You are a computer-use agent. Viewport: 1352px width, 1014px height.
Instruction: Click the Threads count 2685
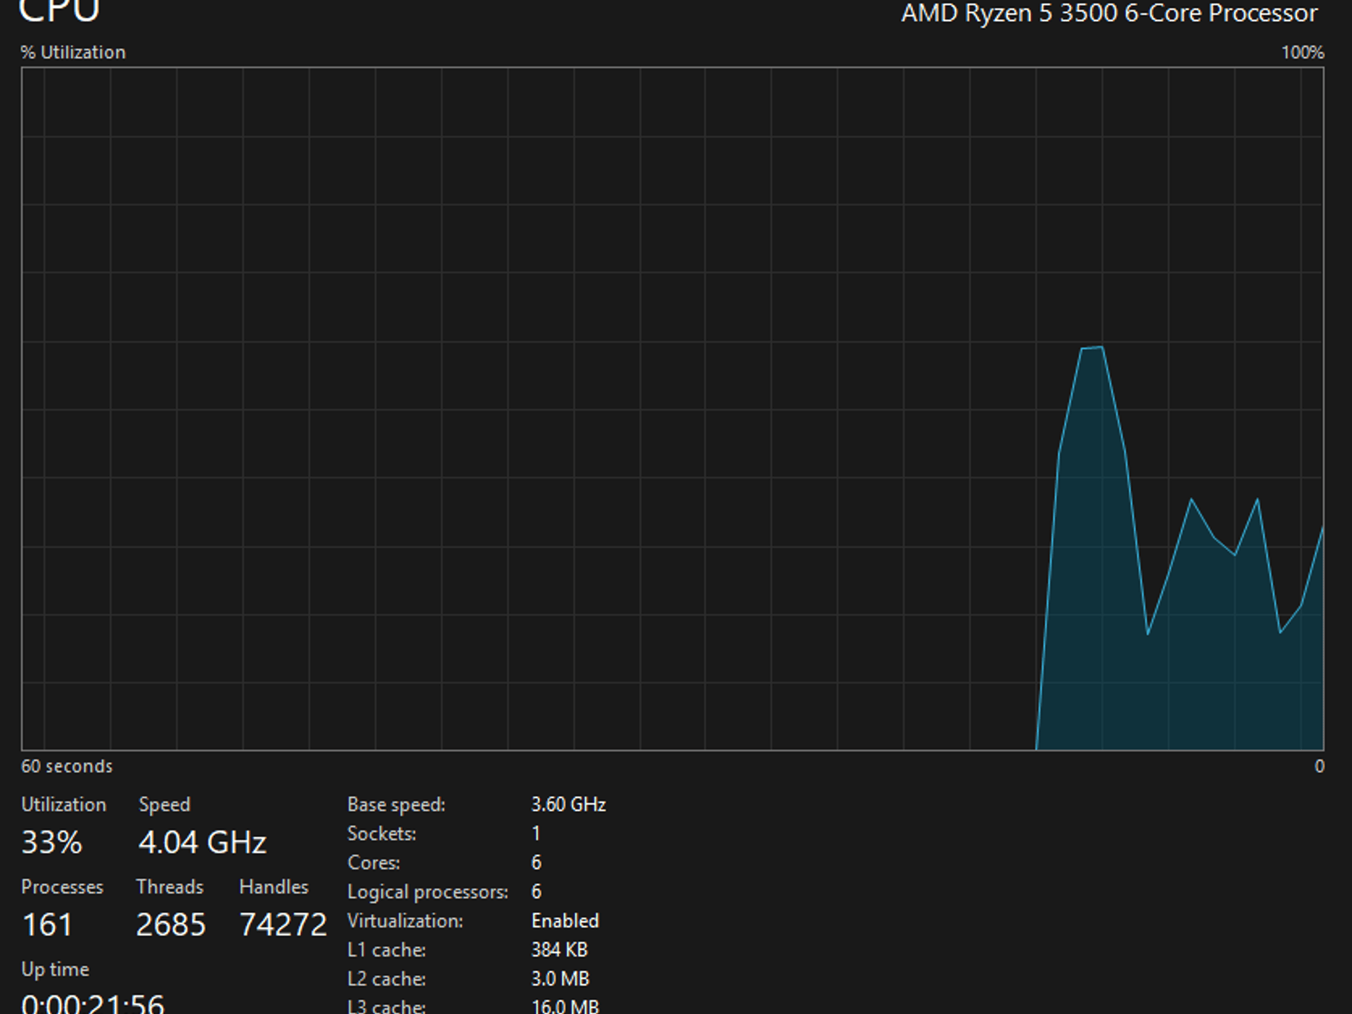click(171, 924)
